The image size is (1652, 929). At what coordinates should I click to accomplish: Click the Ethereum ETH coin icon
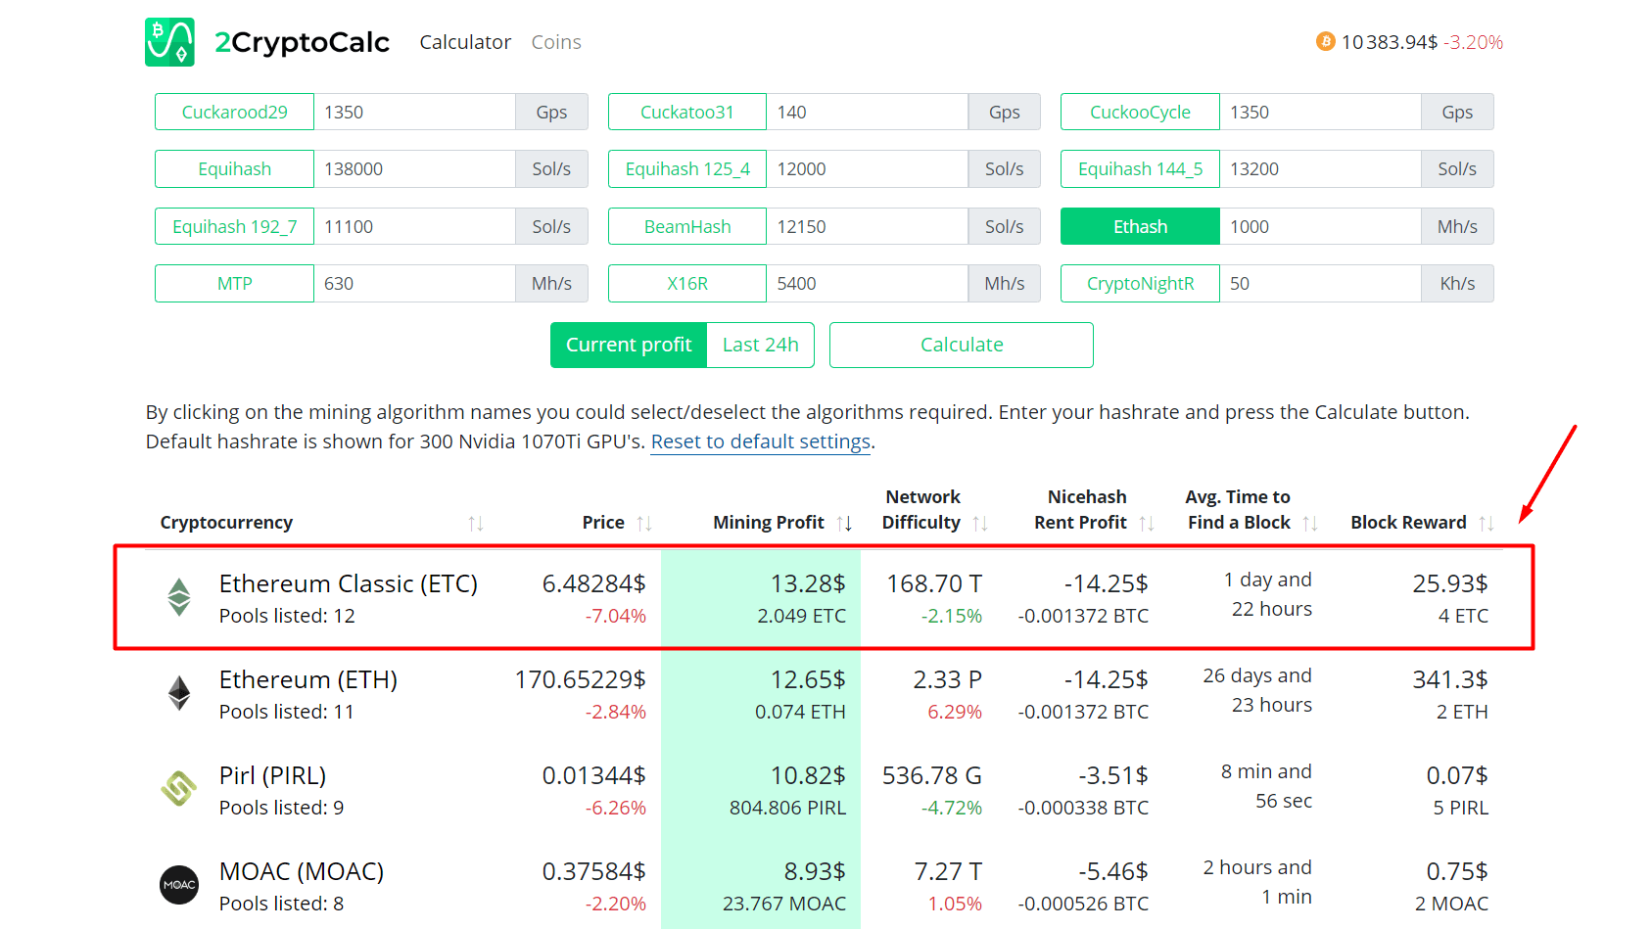click(x=179, y=693)
